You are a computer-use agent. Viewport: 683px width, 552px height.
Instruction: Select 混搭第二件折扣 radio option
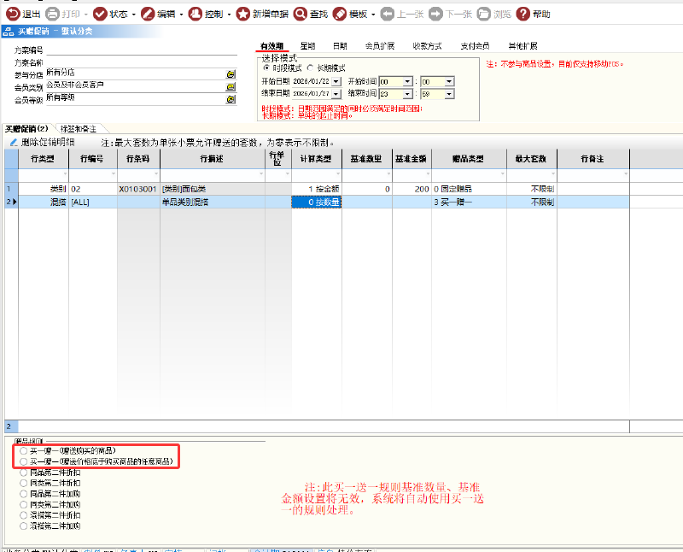pyautogui.click(x=24, y=515)
